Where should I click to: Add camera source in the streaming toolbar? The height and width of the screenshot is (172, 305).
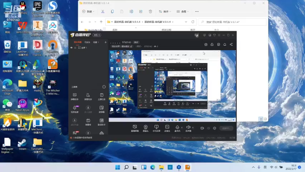[146, 128]
